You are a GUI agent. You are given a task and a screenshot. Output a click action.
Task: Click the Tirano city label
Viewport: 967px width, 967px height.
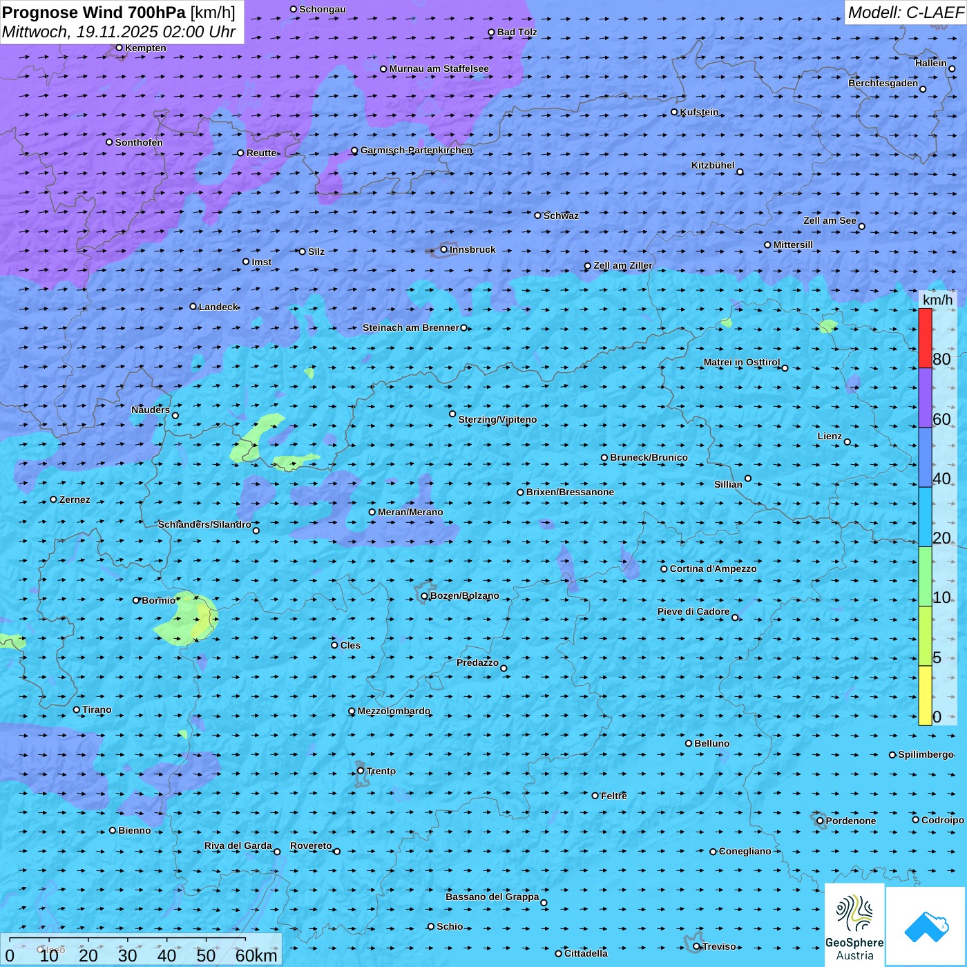pos(97,709)
